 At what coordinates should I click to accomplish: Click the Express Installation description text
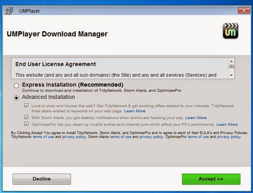click(102, 91)
